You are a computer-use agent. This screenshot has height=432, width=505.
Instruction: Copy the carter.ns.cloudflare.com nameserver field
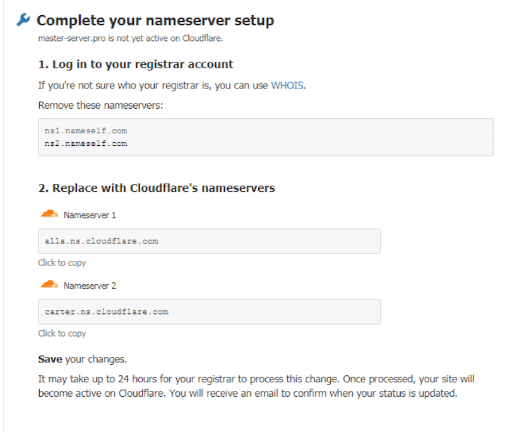(x=209, y=312)
